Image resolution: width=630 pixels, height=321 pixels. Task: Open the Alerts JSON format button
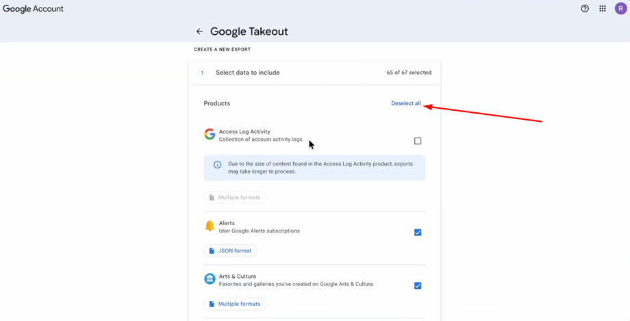tap(231, 251)
